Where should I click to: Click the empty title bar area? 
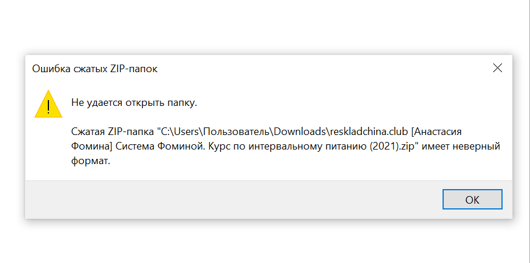click(321, 69)
